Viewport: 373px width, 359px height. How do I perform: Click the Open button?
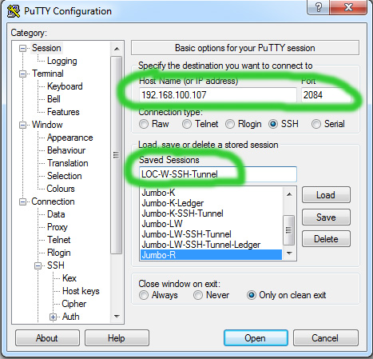coord(256,338)
